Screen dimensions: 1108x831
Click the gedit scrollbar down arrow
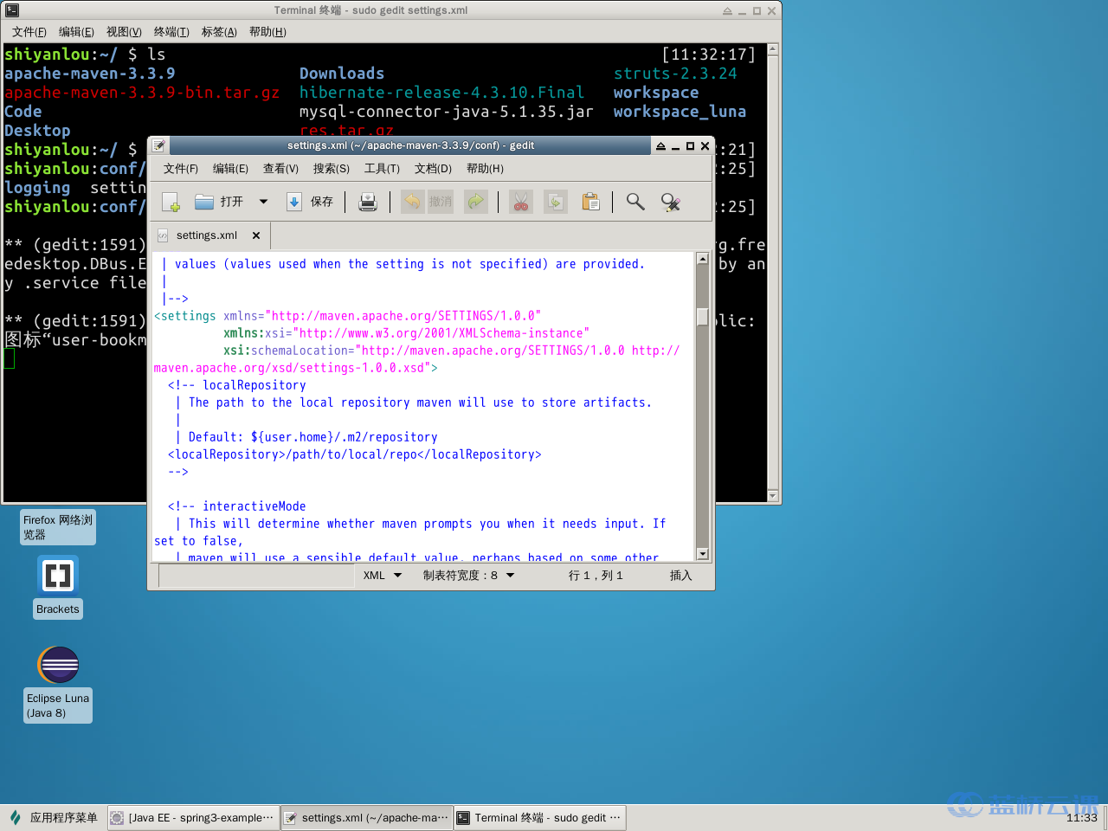point(702,554)
